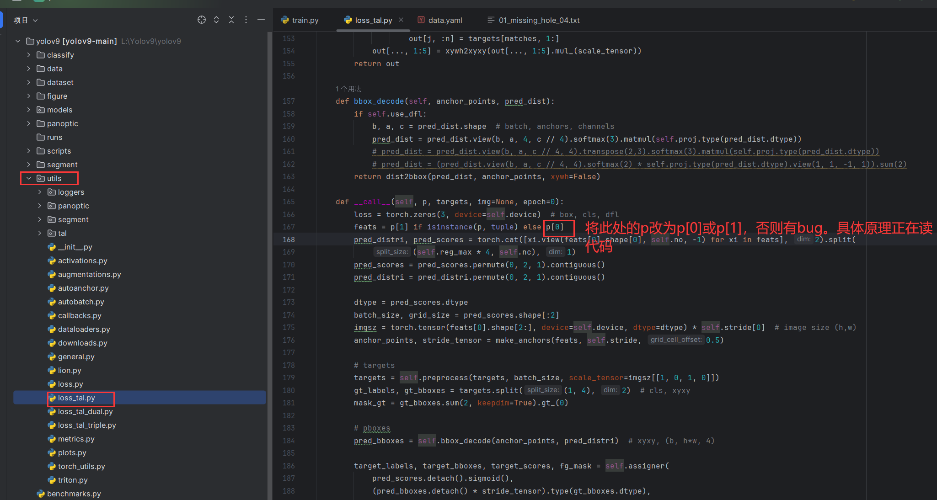Image resolution: width=937 pixels, height=500 pixels.
Task: Click the expand all icon in project panel
Action: (x=216, y=20)
